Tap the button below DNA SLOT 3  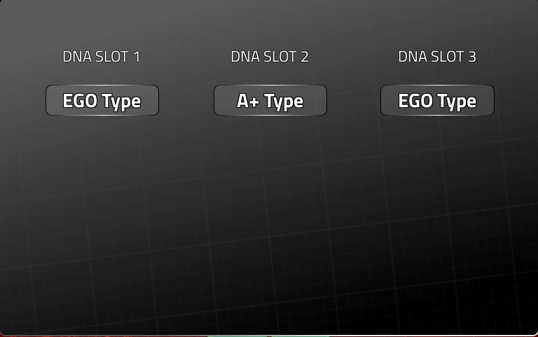point(437,101)
